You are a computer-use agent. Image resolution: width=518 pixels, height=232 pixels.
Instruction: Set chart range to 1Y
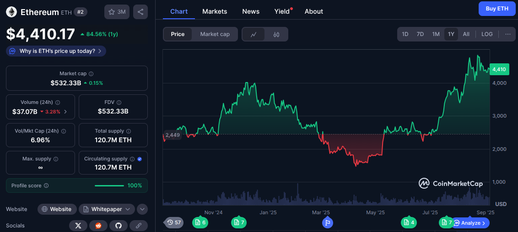pos(451,34)
